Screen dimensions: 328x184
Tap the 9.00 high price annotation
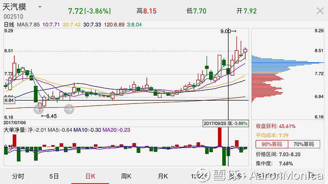tap(228, 31)
